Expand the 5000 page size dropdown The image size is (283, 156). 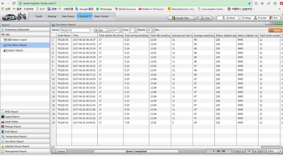[280, 151]
